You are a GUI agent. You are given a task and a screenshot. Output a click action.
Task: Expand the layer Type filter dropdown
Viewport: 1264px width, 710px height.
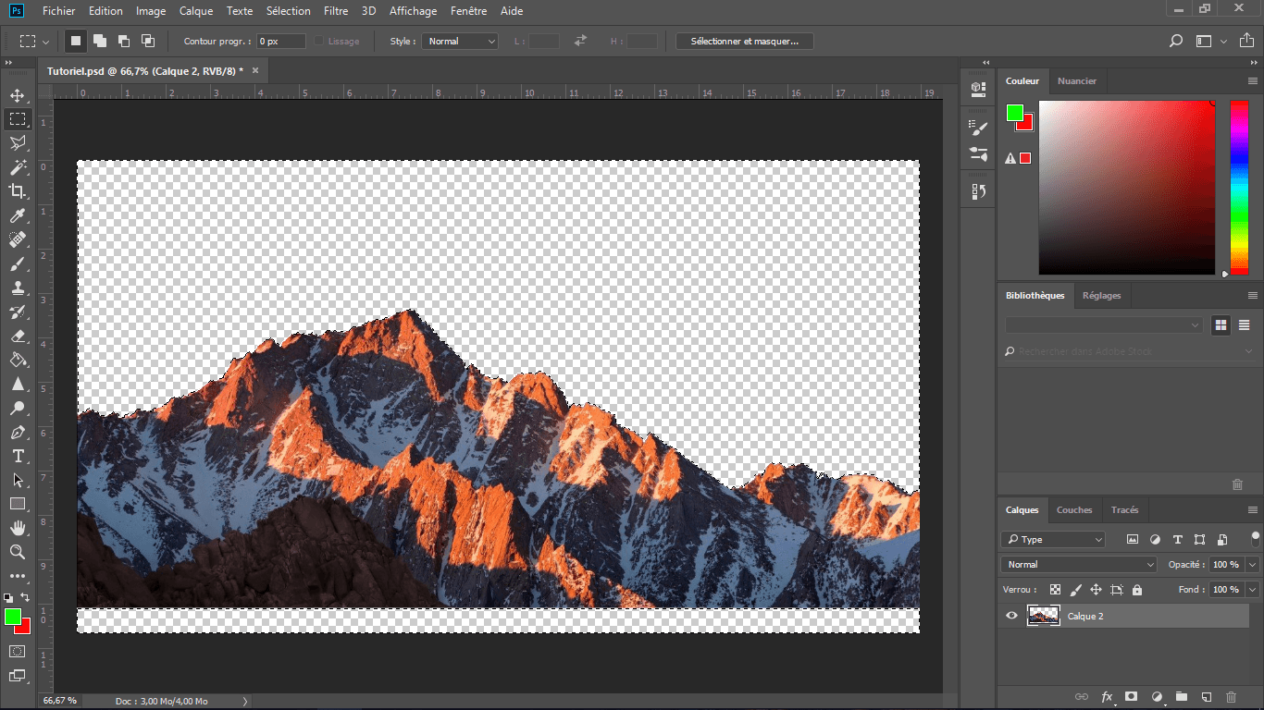1055,540
